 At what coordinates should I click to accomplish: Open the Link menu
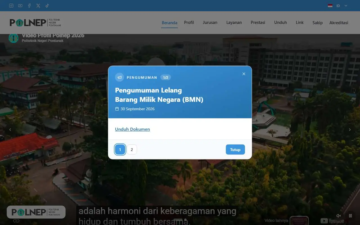(300, 22)
